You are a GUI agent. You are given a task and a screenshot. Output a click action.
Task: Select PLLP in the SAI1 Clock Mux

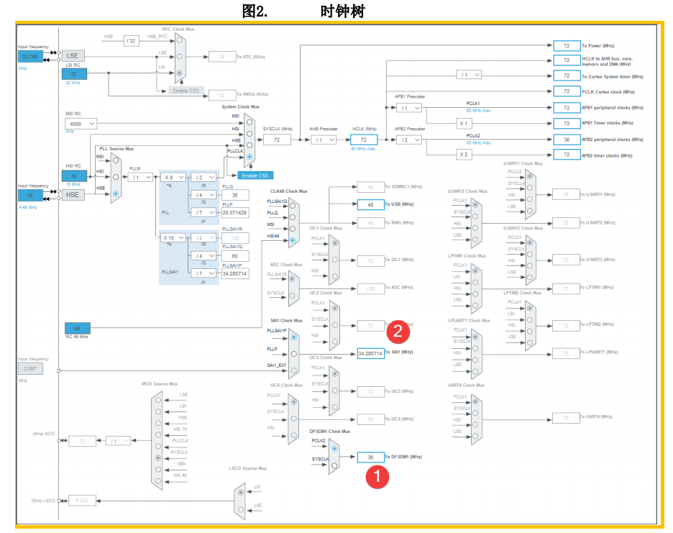point(294,354)
